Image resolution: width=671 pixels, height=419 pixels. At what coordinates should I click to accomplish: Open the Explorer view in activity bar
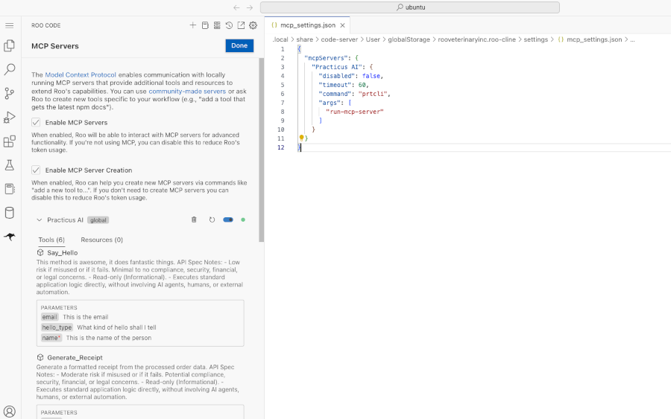(x=10, y=45)
